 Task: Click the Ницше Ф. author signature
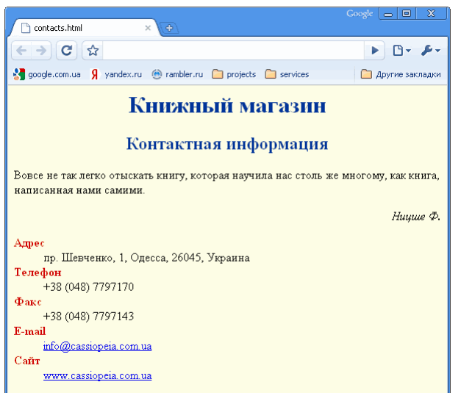(x=415, y=217)
